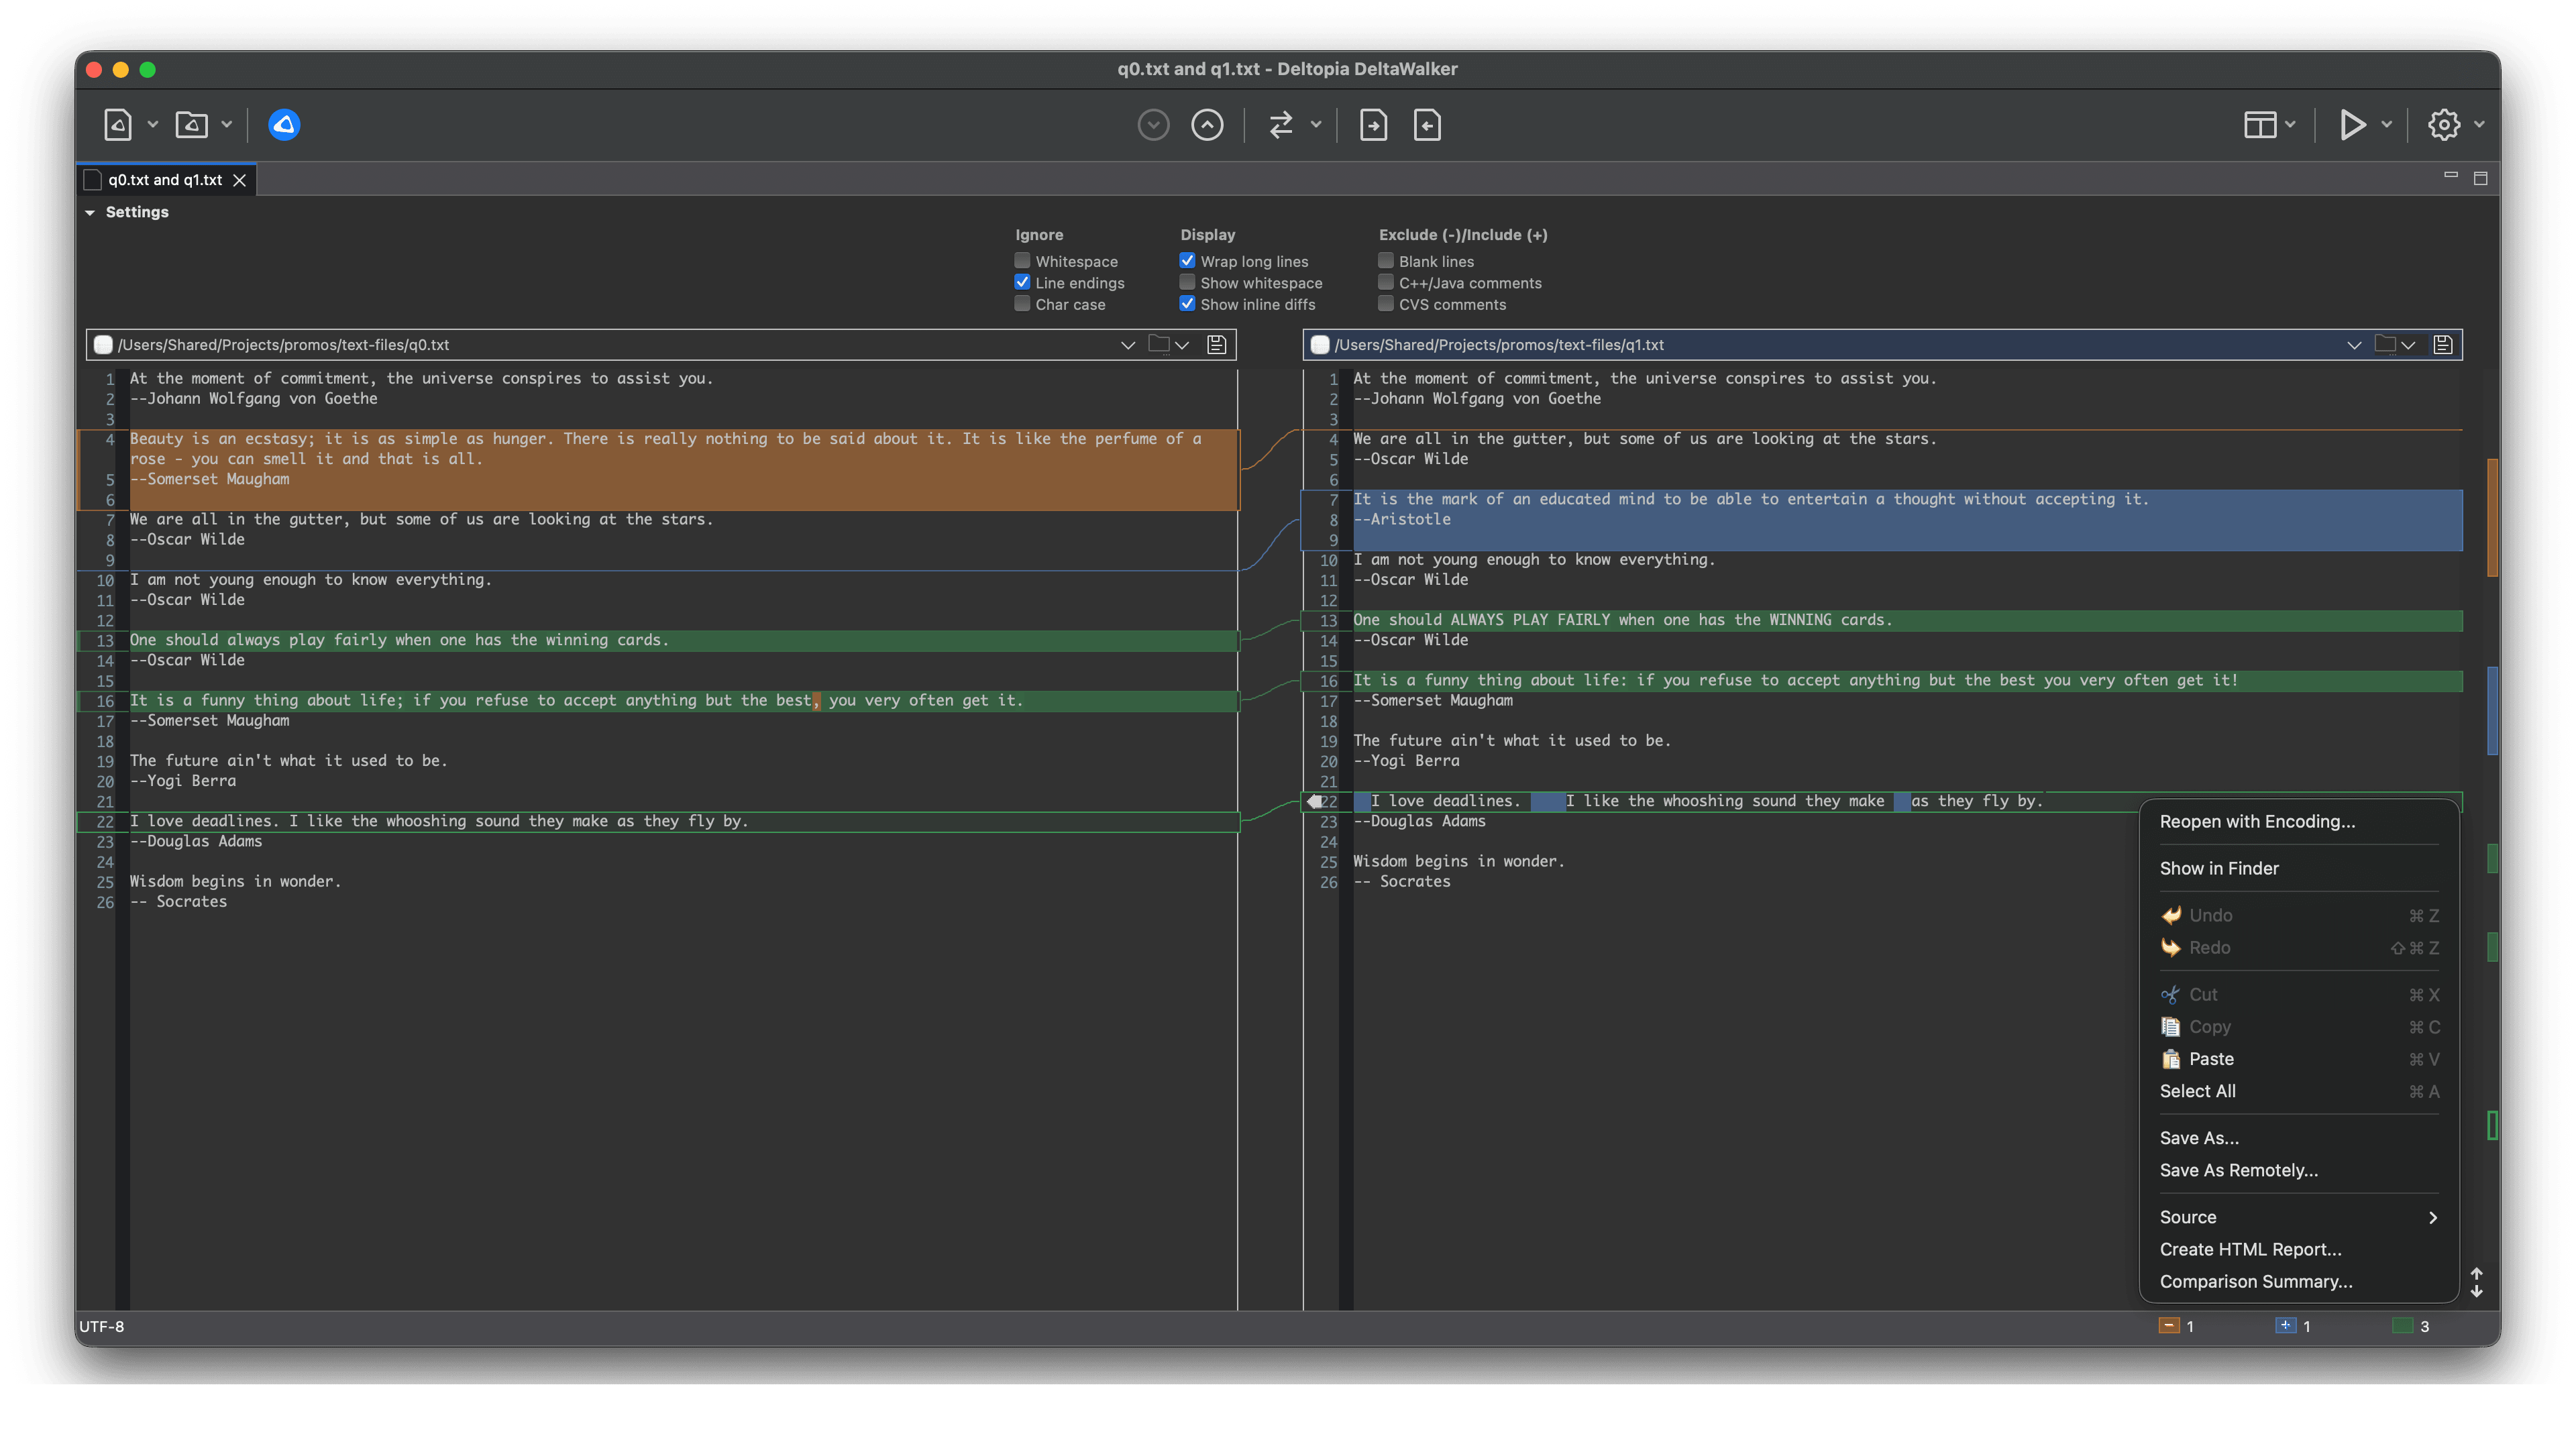Disable Wrap long lines option
This screenshot has height=1446, width=2576.
point(1187,261)
